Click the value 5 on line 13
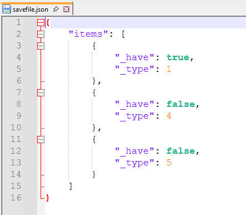Image resolution: width=246 pixels, height=215 pixels. [169, 163]
